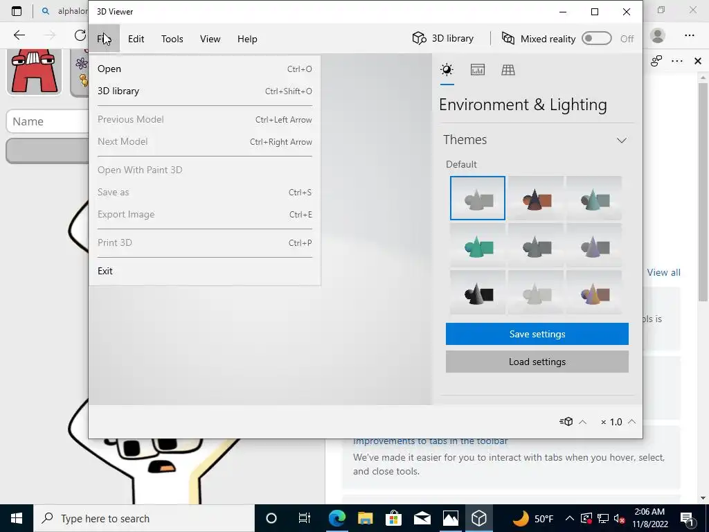
Task: Open Cortana circle on taskbar
Action: coord(271,518)
